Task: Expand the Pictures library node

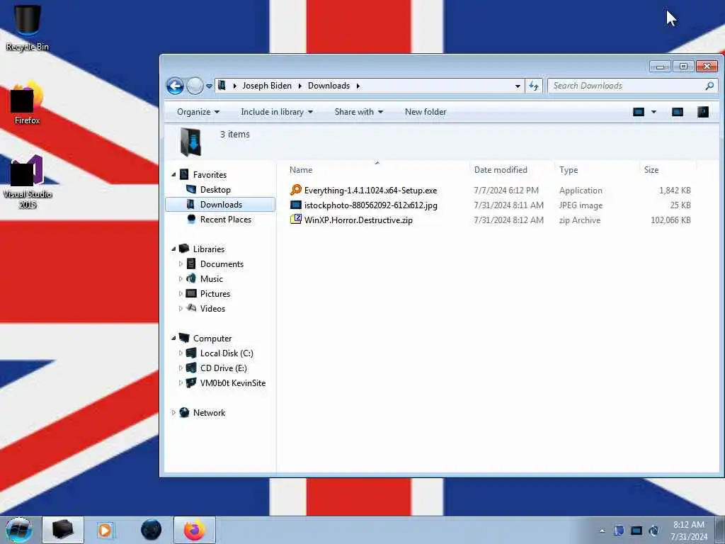Action: click(181, 293)
